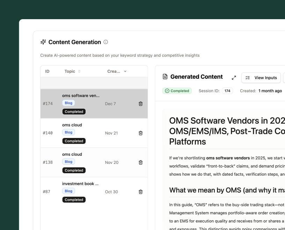Click Completed badge in row #87
This screenshot has height=230, width=285.
click(74, 200)
